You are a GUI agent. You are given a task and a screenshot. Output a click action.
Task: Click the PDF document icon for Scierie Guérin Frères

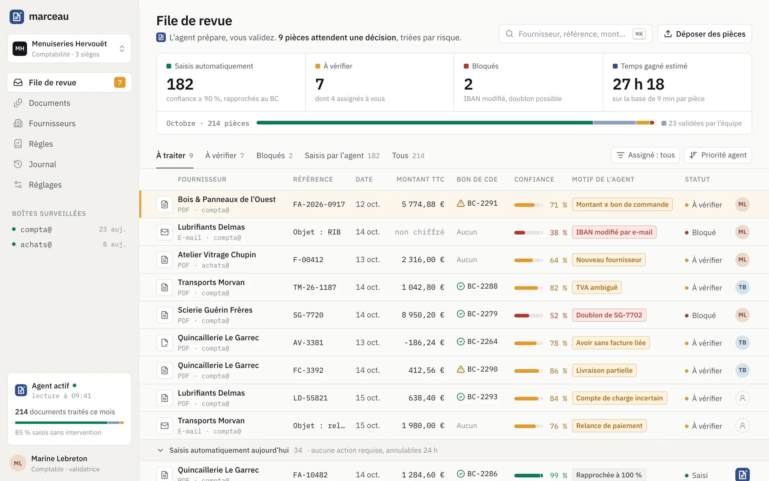(165, 315)
